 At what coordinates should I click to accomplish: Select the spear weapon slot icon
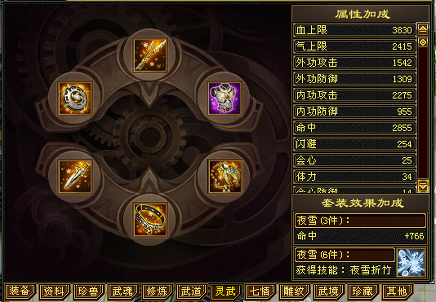(150, 55)
